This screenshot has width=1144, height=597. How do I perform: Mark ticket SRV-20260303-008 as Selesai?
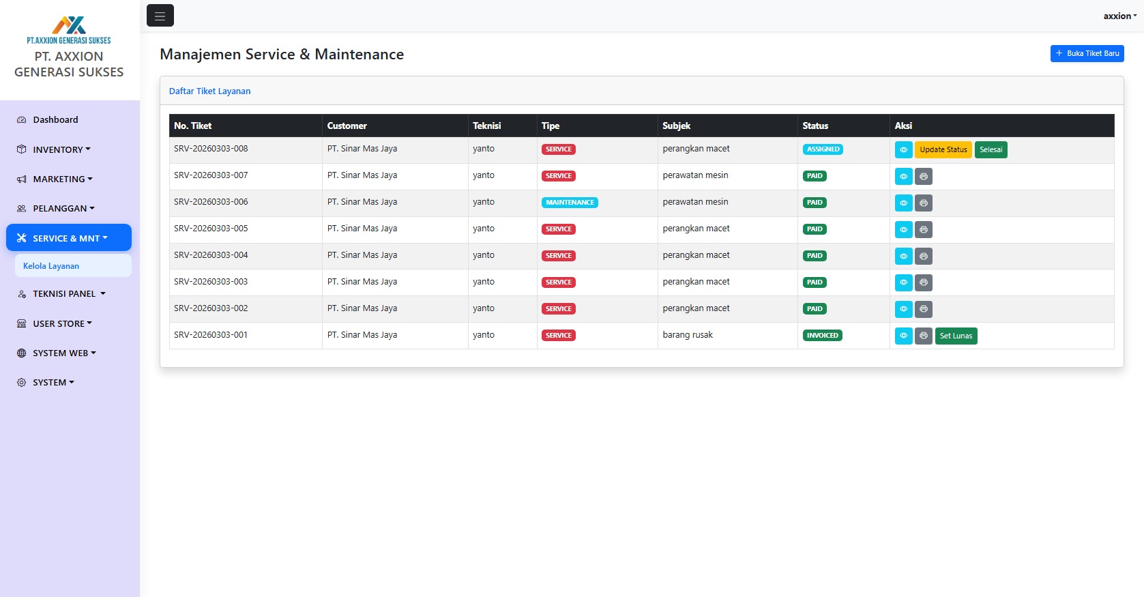(991, 149)
